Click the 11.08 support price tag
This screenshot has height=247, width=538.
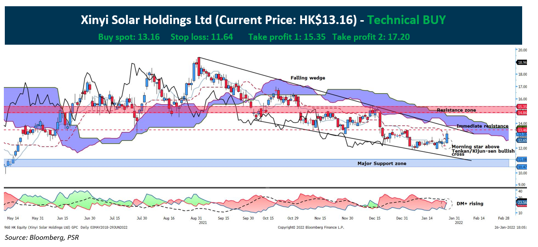pos(522,160)
